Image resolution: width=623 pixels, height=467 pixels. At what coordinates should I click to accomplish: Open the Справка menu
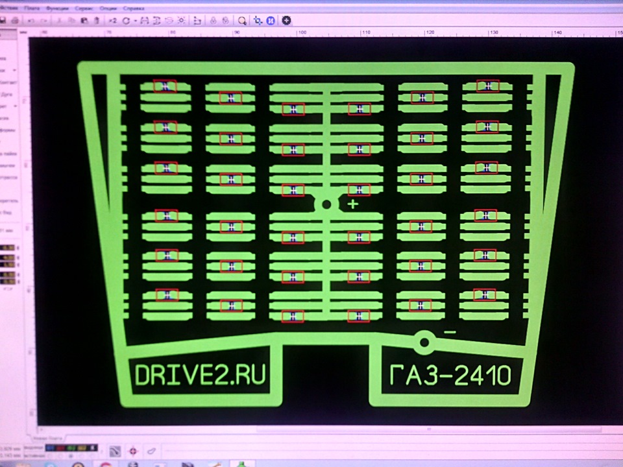pyautogui.click(x=134, y=8)
